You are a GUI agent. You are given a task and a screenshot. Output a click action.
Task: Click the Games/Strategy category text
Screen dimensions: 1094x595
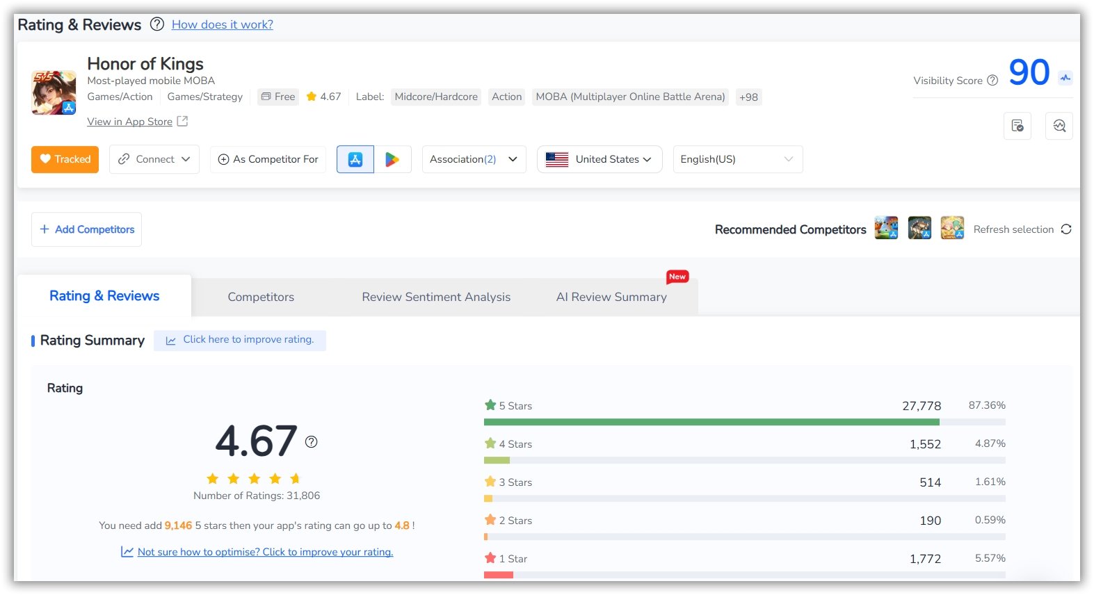205,97
